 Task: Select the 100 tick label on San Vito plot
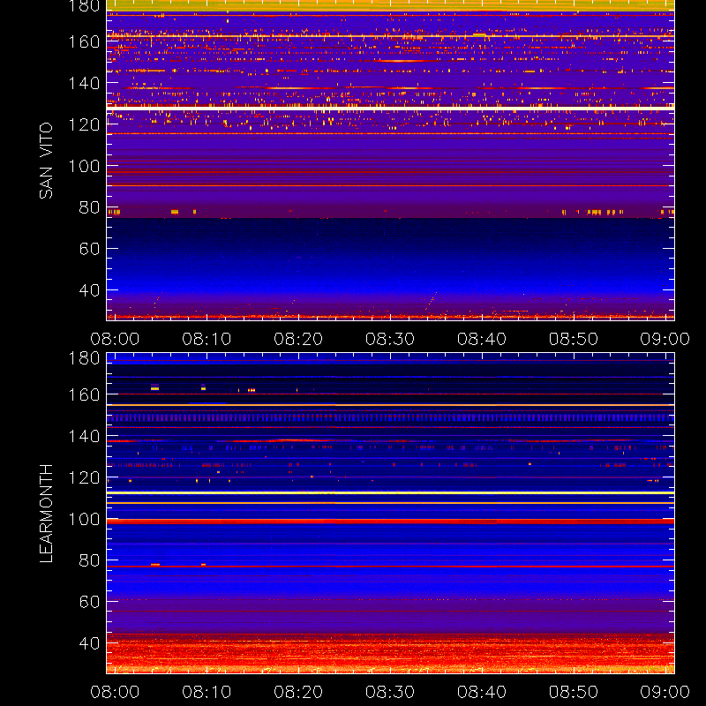click(84, 166)
